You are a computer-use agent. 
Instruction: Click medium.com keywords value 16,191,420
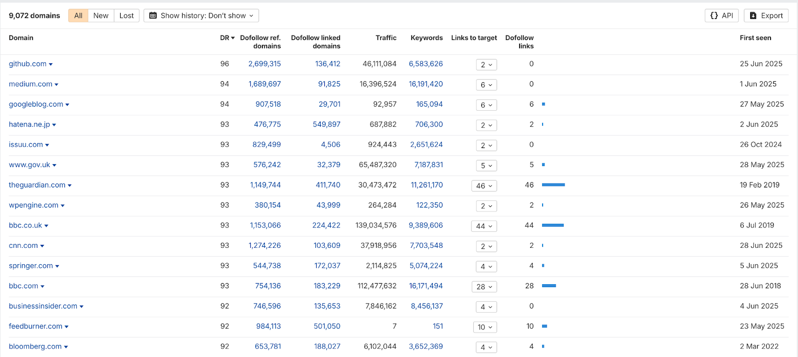tap(426, 84)
